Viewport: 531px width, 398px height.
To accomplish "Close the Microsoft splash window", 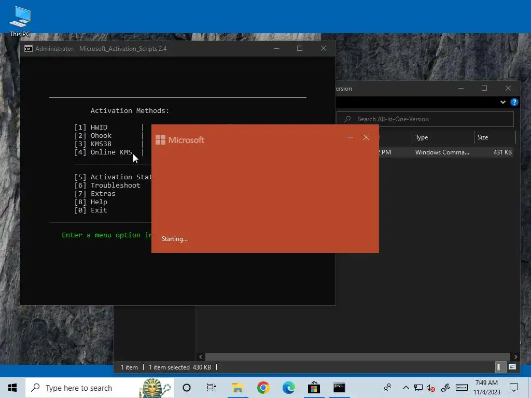I will pyautogui.click(x=366, y=137).
